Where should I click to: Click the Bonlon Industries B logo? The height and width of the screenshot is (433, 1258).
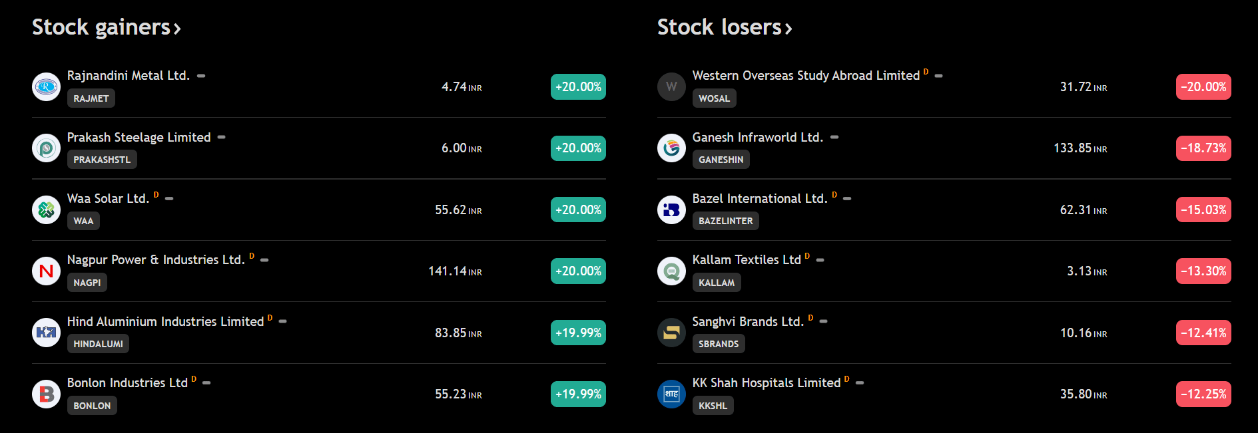46,394
